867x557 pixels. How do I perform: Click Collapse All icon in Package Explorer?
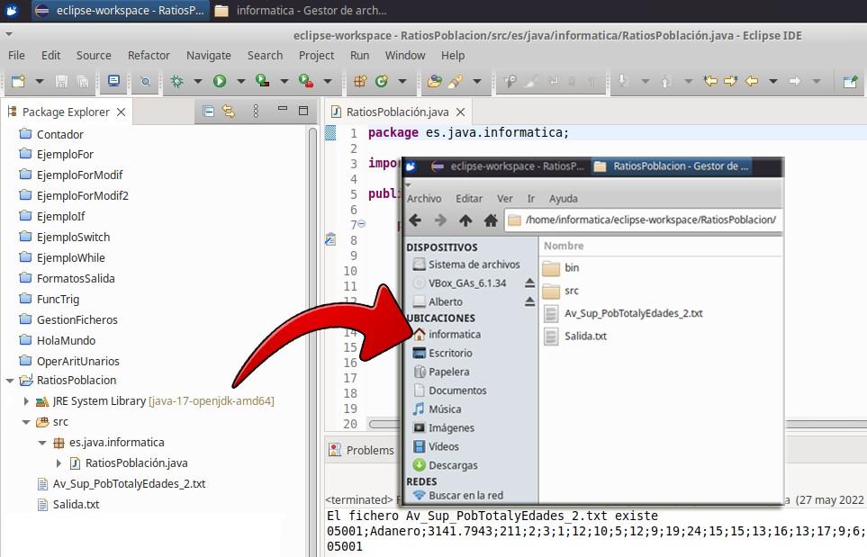[x=209, y=112]
